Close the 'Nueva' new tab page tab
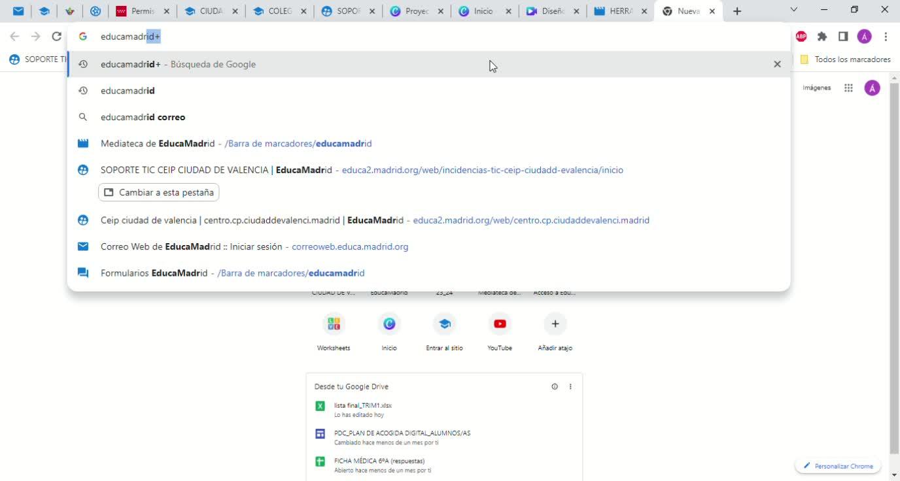900x481 pixels. pyautogui.click(x=712, y=11)
